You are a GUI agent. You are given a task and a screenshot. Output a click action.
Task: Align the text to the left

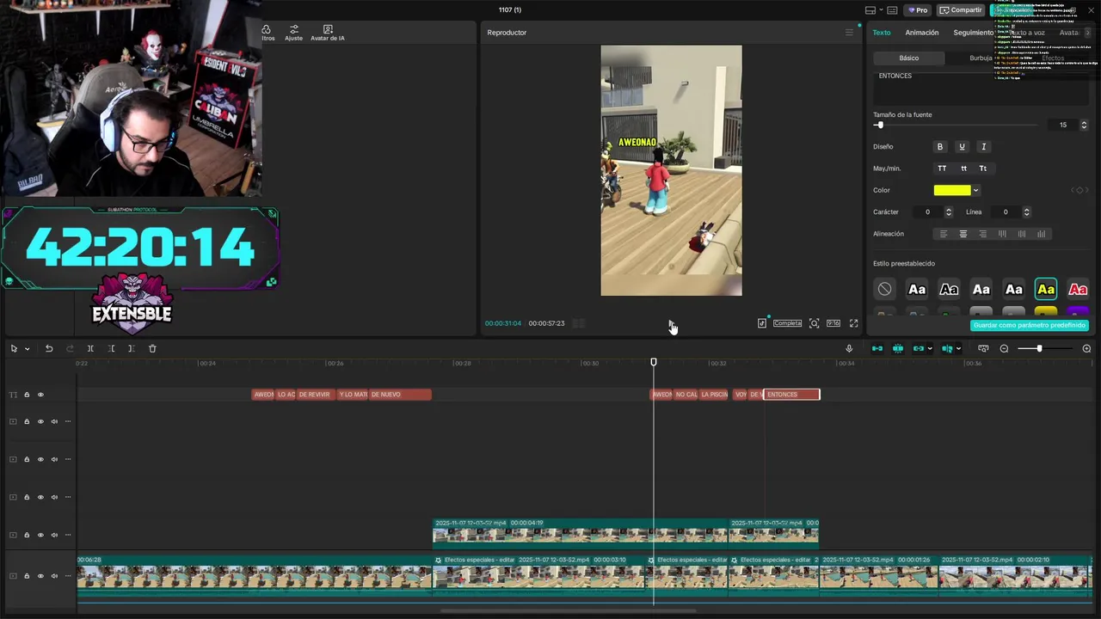pyautogui.click(x=944, y=234)
